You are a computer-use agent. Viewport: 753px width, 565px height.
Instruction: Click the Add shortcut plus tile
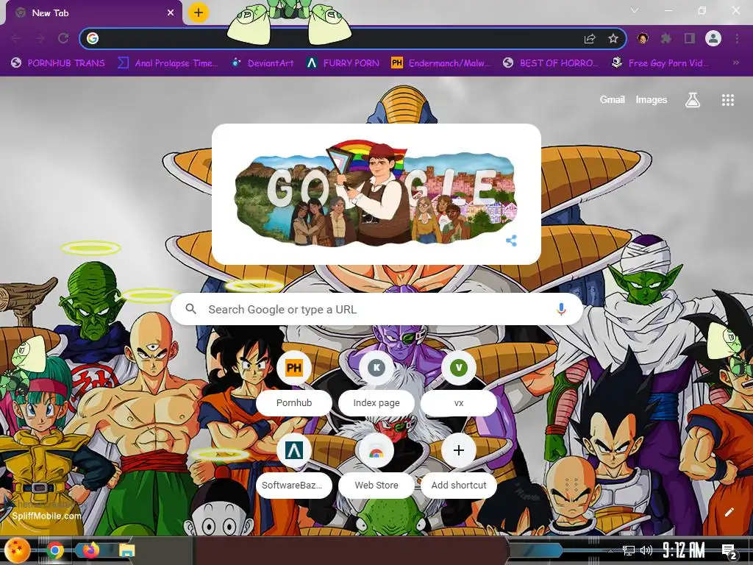pos(459,465)
